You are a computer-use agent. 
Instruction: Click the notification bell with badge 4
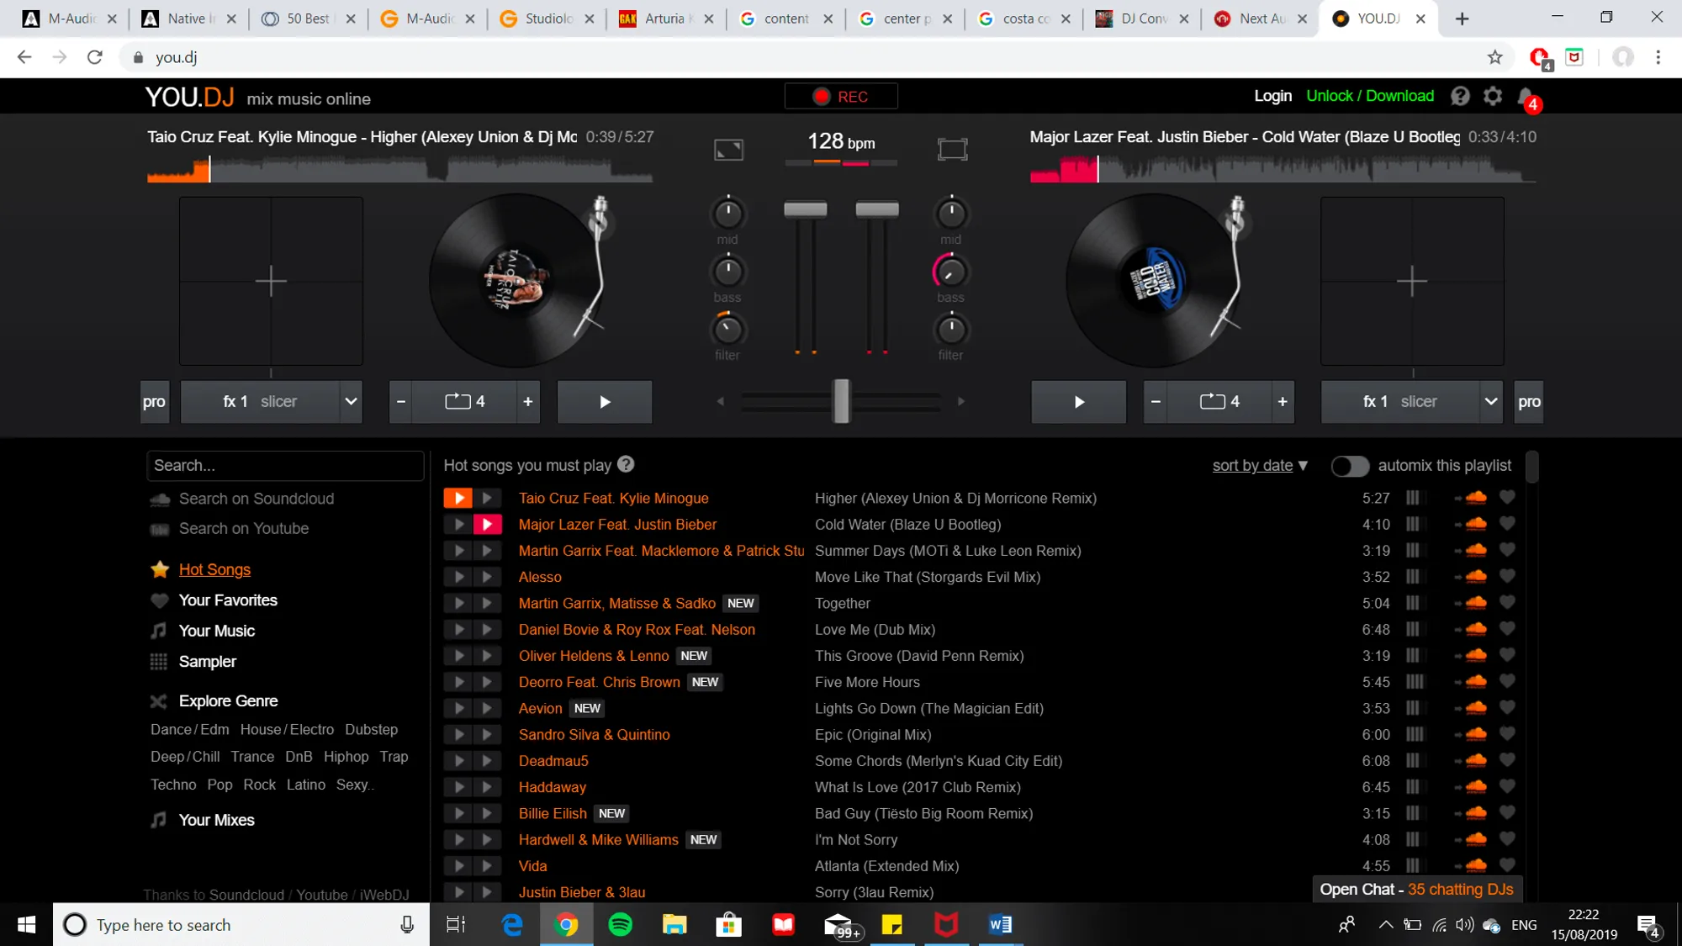pos(1526,97)
